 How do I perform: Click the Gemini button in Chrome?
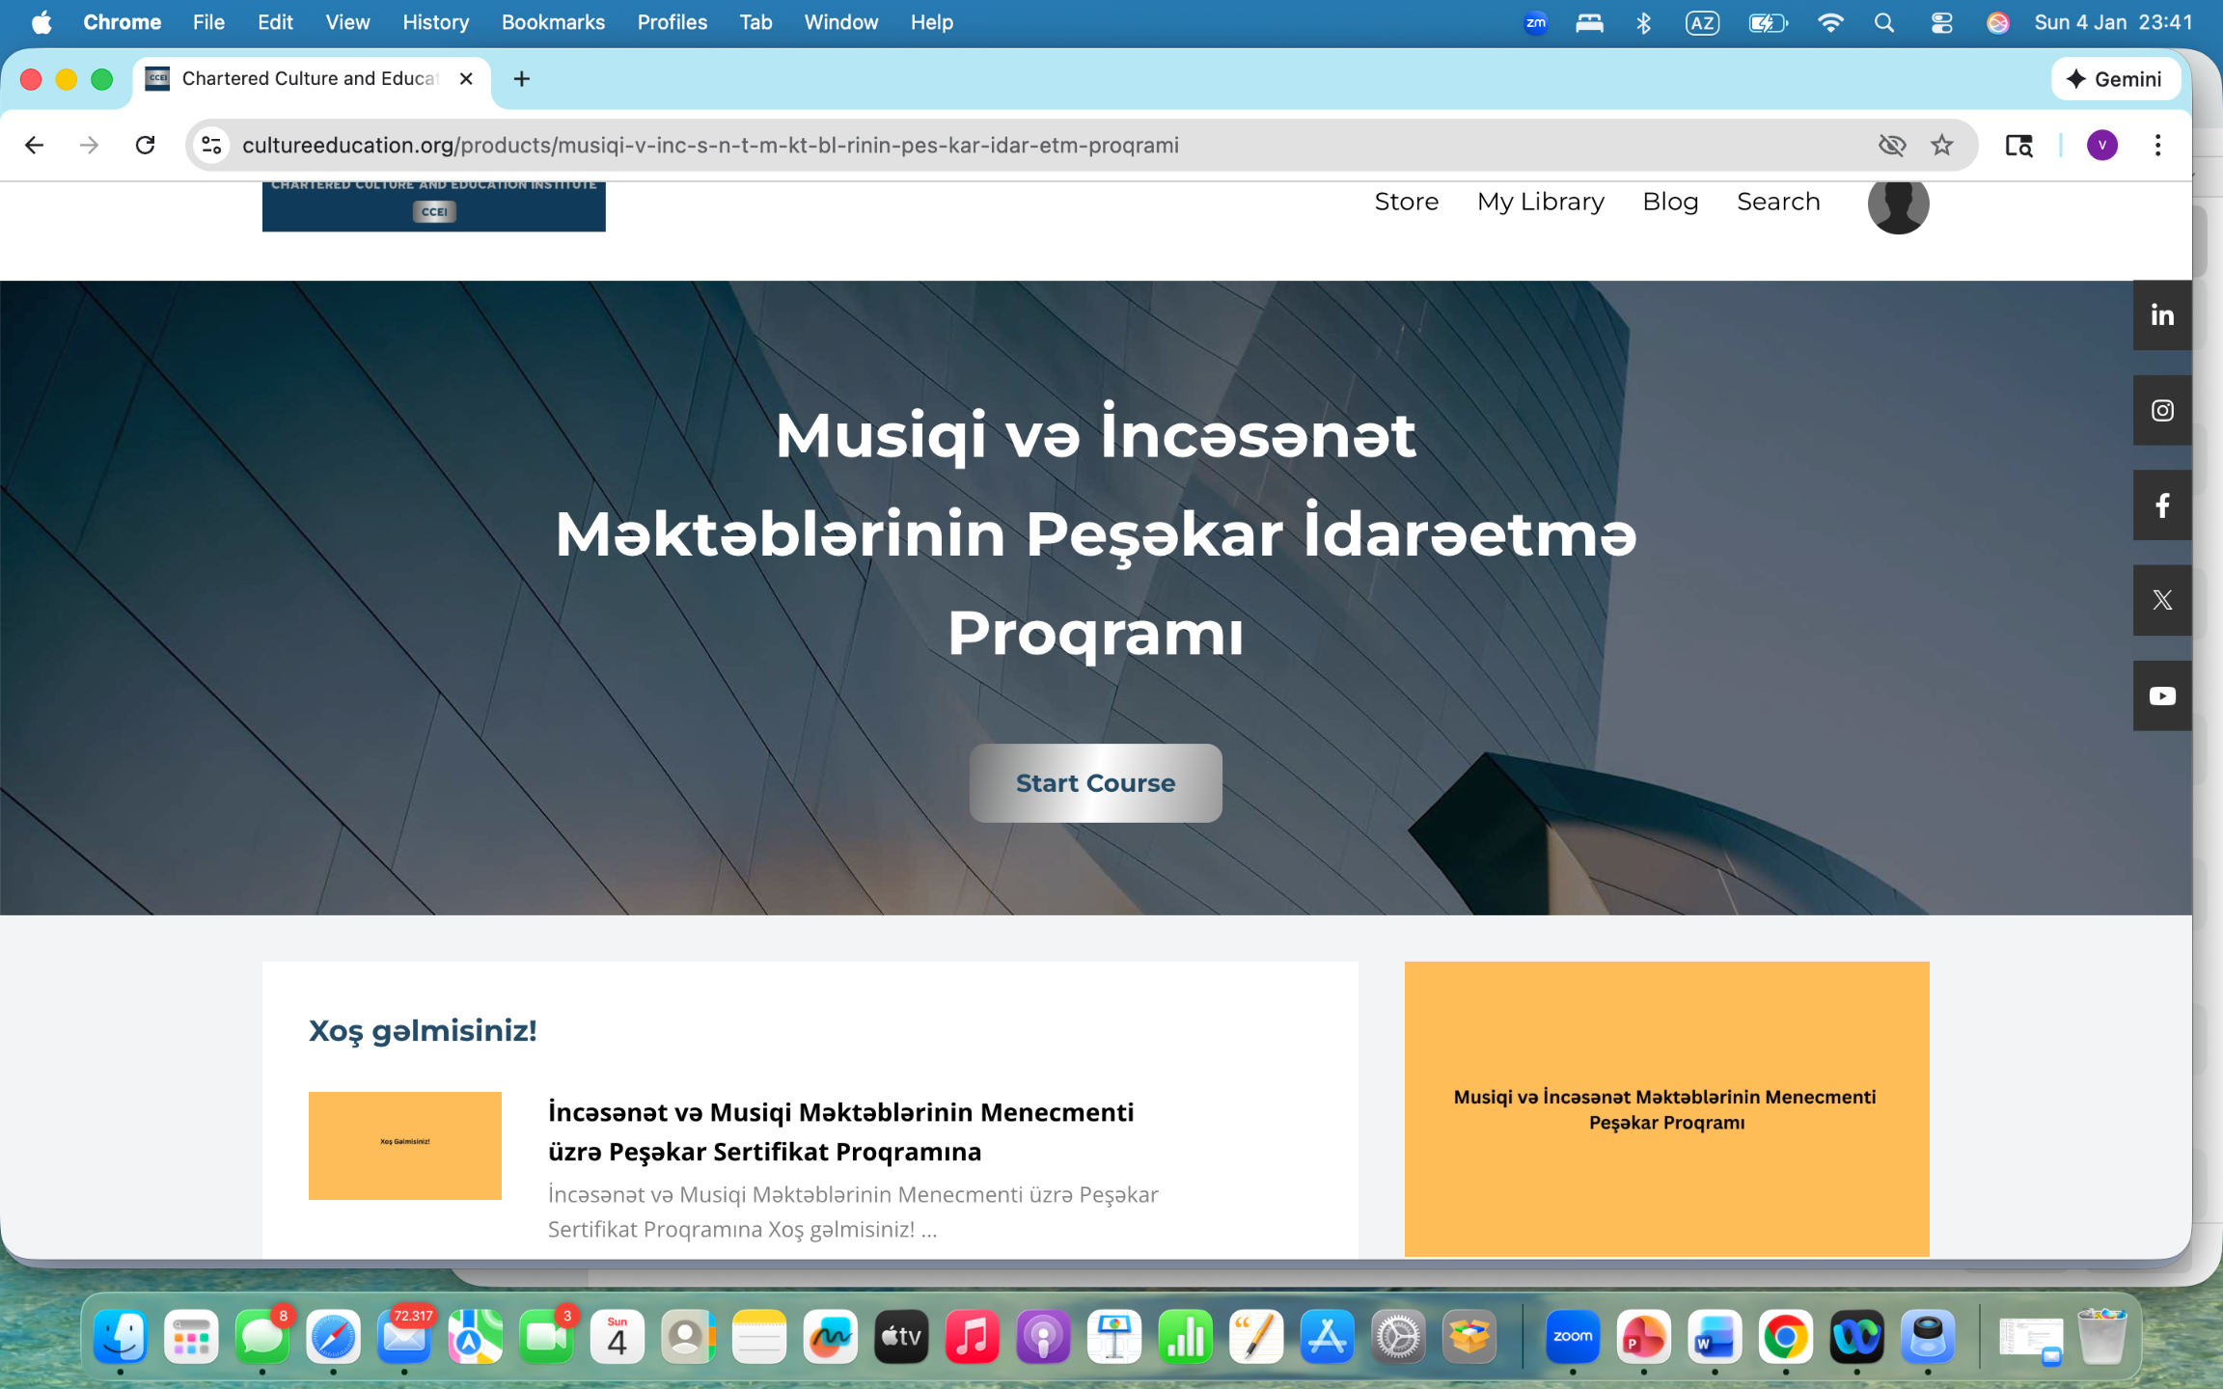click(2115, 79)
